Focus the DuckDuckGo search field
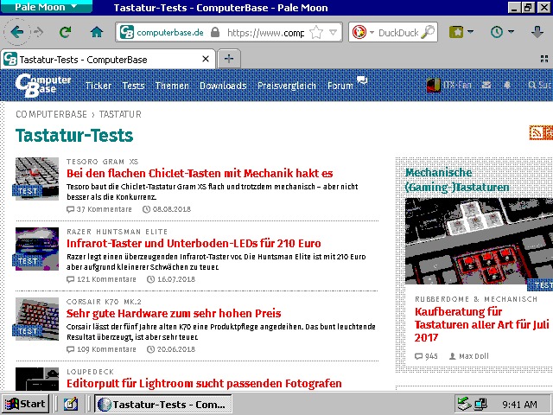 (398, 33)
